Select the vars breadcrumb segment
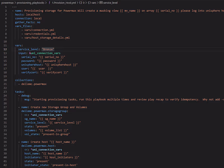 94,3
